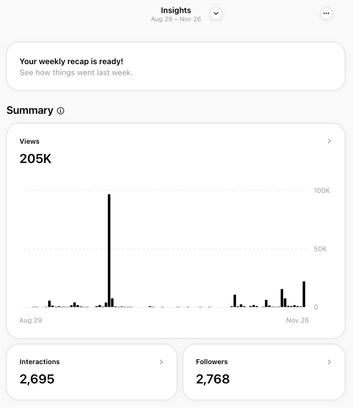Click the info icon beside Summary
This screenshot has height=408, width=353.
61,111
